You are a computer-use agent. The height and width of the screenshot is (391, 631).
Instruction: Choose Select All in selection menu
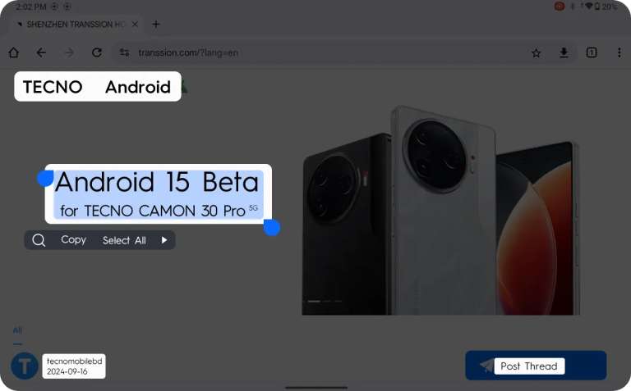coord(124,240)
